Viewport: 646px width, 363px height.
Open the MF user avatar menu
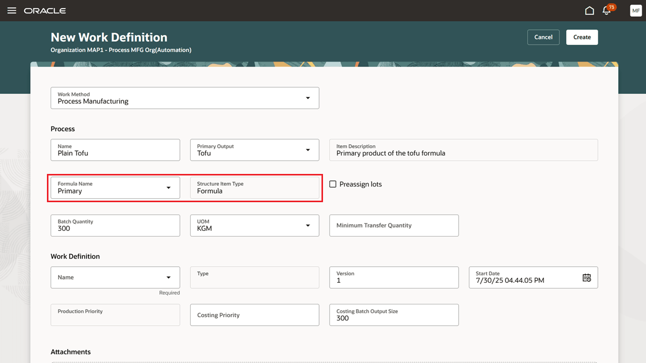(635, 10)
